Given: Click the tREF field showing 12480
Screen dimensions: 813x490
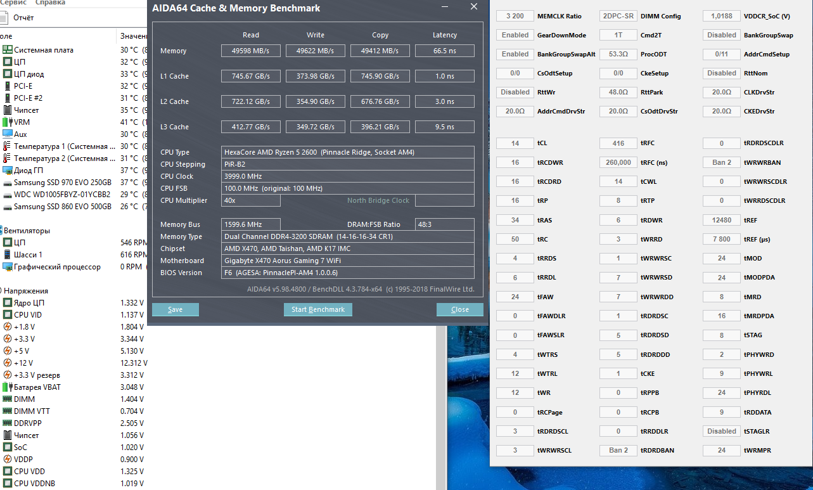Looking at the screenshot, I should click(x=722, y=220).
